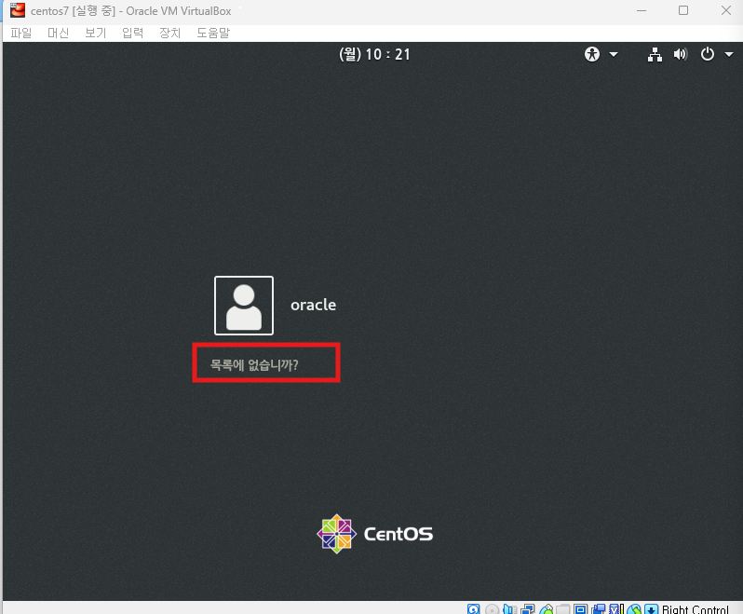Viewport: 743px width, 614px height.
Task: Open the clock showing (월) 10:21
Action: [374, 54]
